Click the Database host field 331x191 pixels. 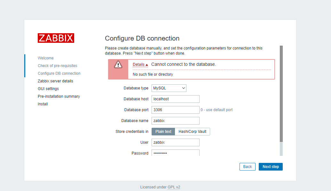[x=175, y=99]
